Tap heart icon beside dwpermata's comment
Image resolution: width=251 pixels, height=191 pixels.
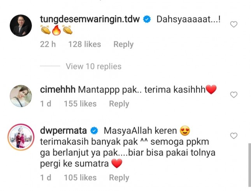click(234, 136)
